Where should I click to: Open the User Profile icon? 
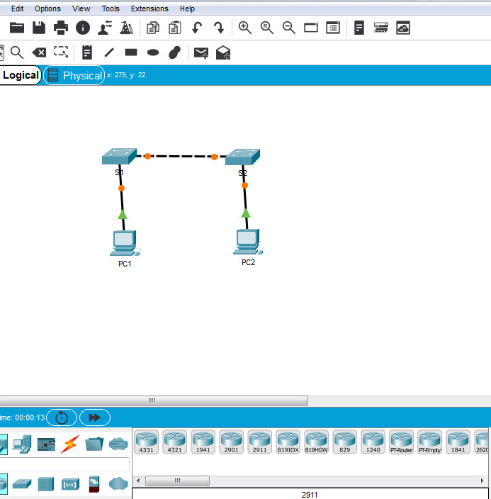pyautogui.click(x=105, y=28)
